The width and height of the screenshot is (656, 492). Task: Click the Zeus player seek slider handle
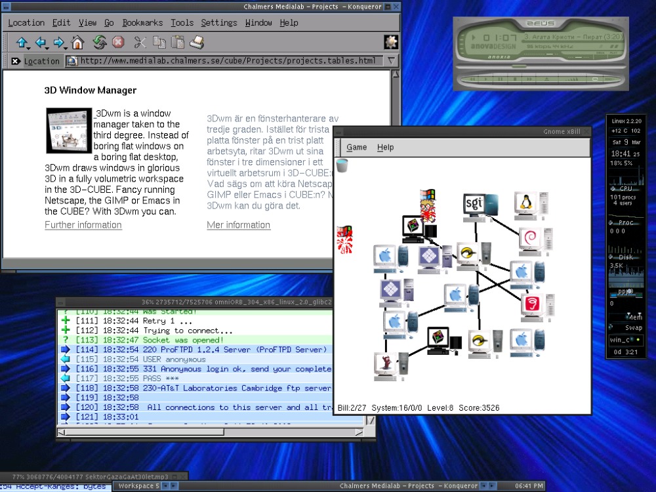coord(519,66)
